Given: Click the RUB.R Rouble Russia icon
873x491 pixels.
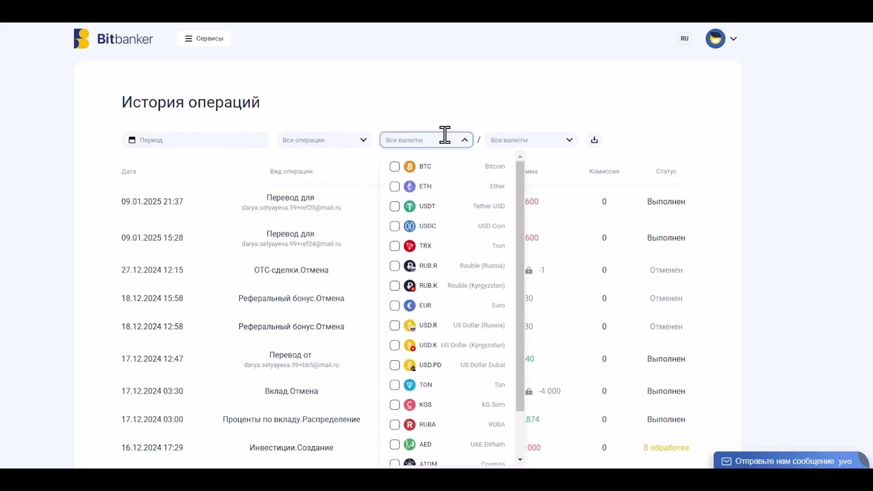Looking at the screenshot, I should [x=409, y=266].
